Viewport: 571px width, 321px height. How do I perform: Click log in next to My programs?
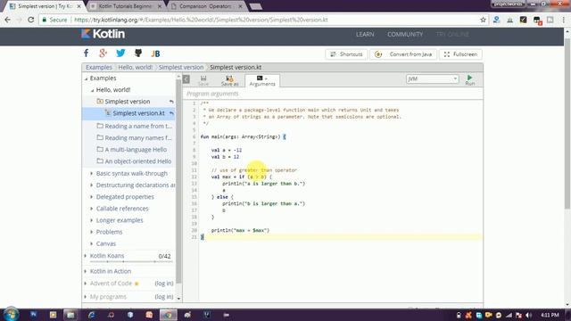coord(164,297)
